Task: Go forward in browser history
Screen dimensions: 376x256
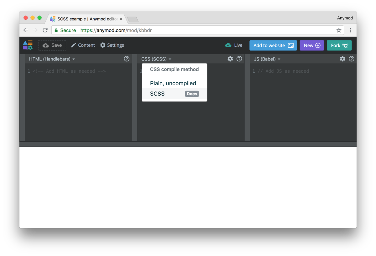Action: 35,30
